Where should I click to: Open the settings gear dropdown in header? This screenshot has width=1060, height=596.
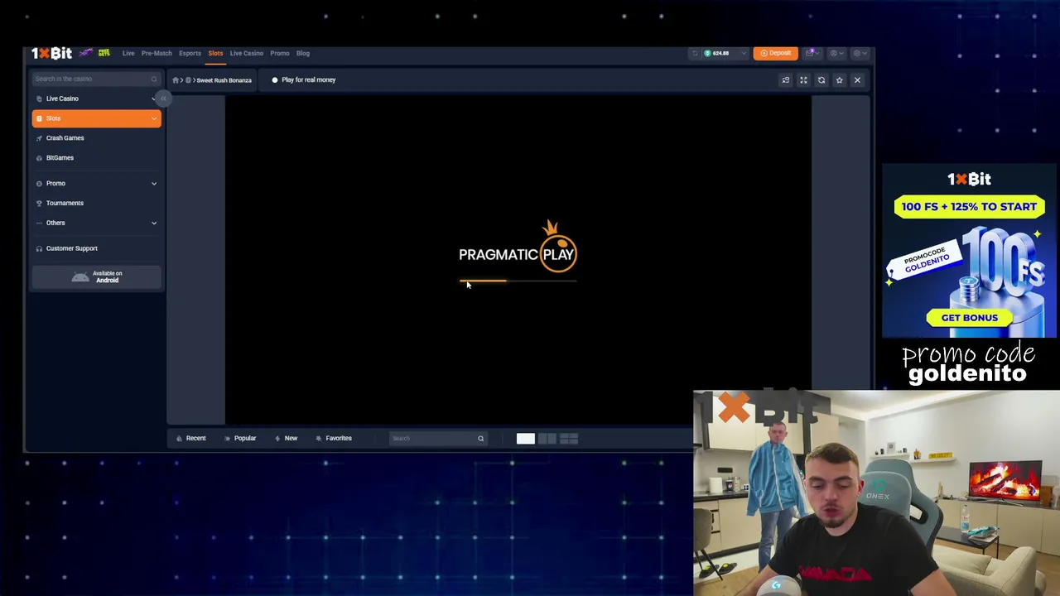click(860, 53)
